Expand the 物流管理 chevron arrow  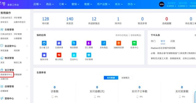(27, 58)
